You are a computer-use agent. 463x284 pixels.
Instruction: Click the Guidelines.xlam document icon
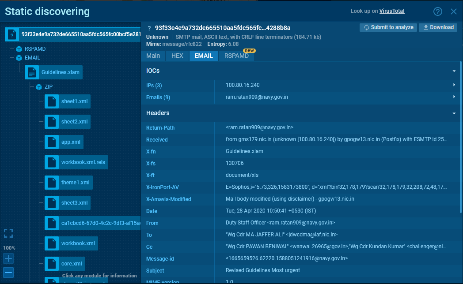pyautogui.click(x=32, y=72)
